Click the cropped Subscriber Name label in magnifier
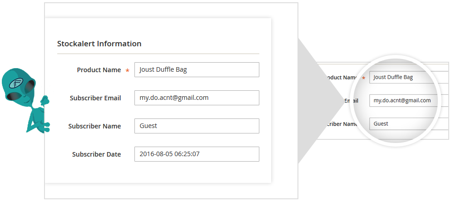 click(x=341, y=124)
